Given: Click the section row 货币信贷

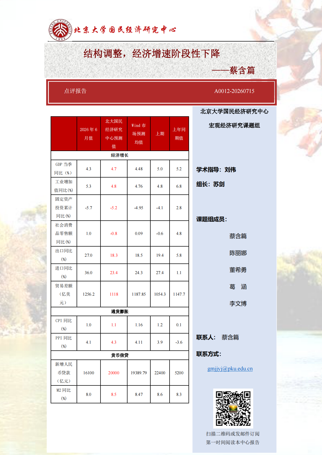Looking at the screenshot, I should [120, 355].
